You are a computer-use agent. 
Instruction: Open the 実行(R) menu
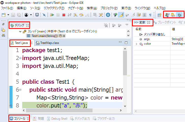(126, 8)
